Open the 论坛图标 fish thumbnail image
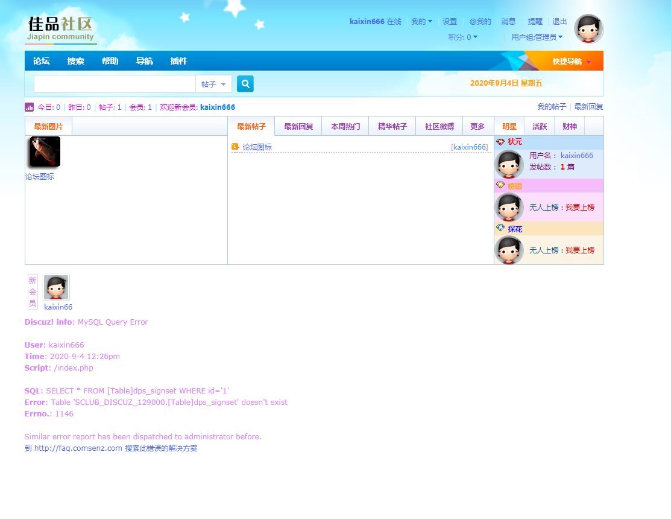The image size is (671, 519). click(x=45, y=151)
